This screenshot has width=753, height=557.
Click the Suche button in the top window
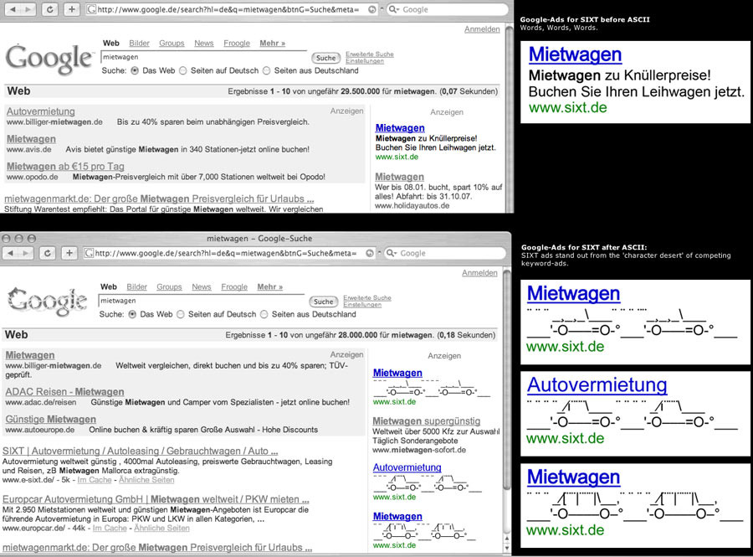tap(325, 58)
